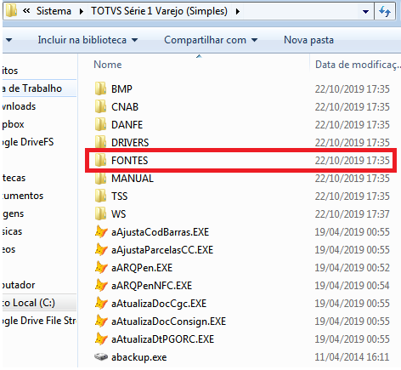This screenshot has height=370, width=401.
Task: Click the aAtualizaDtPGORC.EXE fox icon
Action: (101, 339)
